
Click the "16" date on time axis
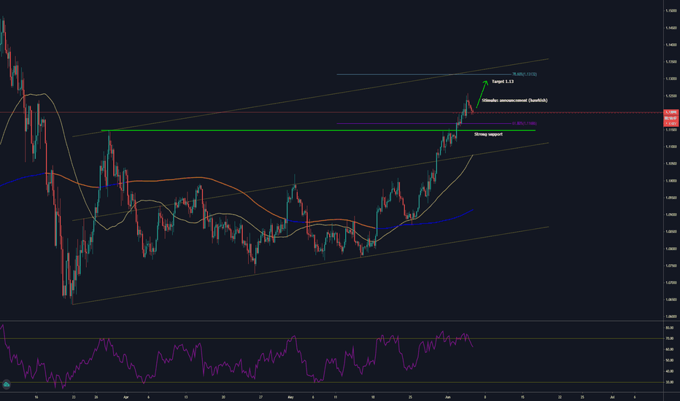point(36,397)
